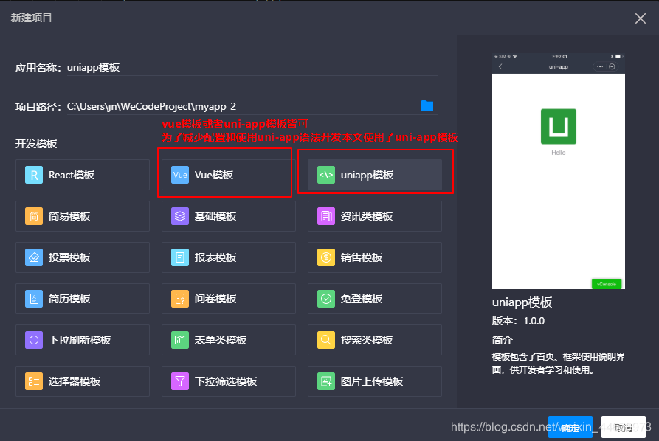Click the 版本: 1.0.0 text
Viewport: 659px width, 441px height.
pyautogui.click(x=518, y=322)
